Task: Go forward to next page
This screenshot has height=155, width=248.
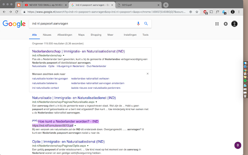Action: 10,12
